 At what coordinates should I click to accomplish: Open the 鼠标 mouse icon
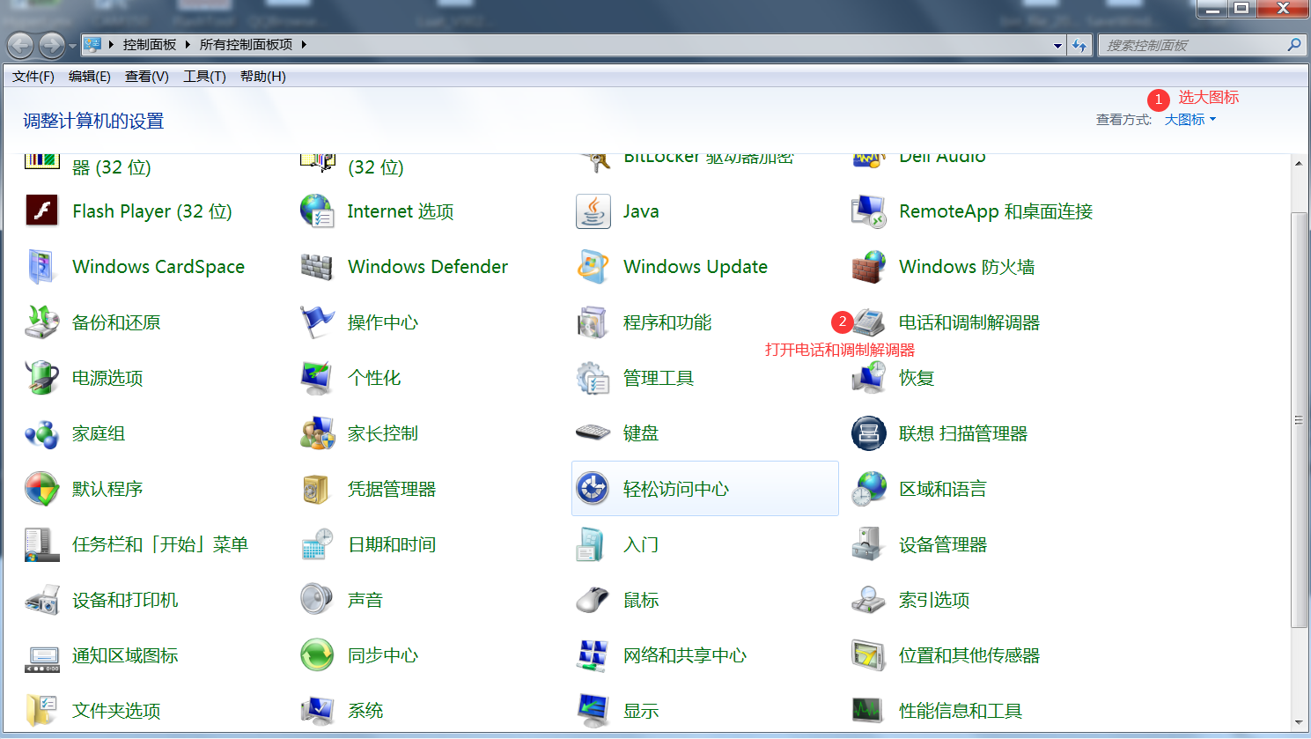[593, 600]
